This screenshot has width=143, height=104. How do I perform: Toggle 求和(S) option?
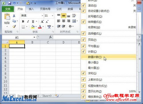84,73
